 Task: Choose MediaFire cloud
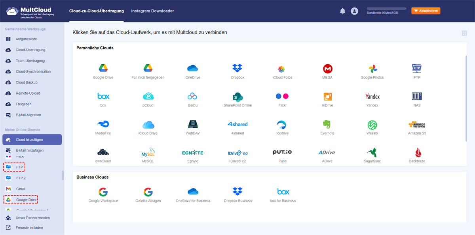click(x=103, y=127)
